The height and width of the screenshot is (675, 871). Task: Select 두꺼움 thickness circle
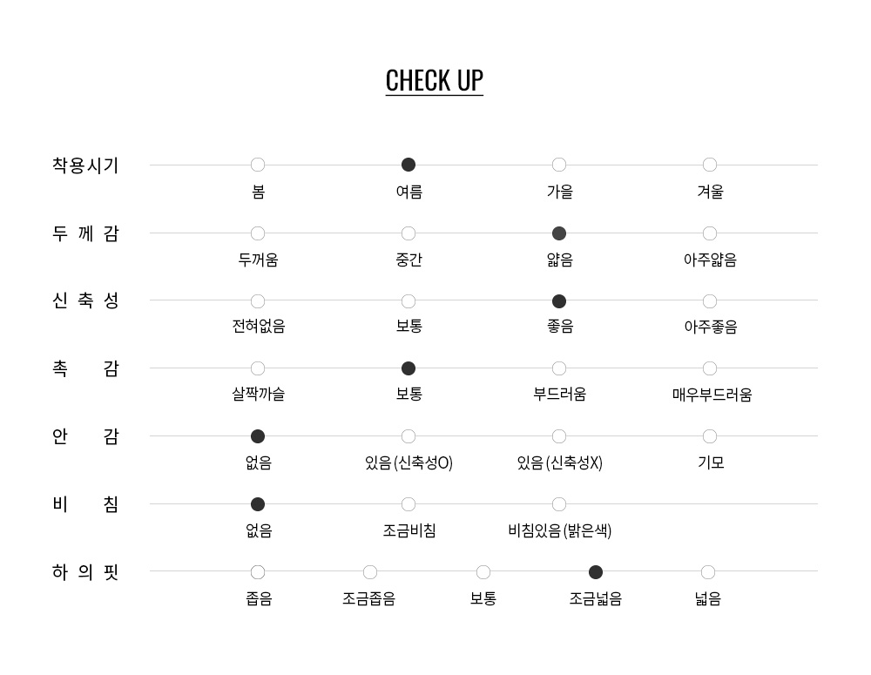click(x=258, y=233)
